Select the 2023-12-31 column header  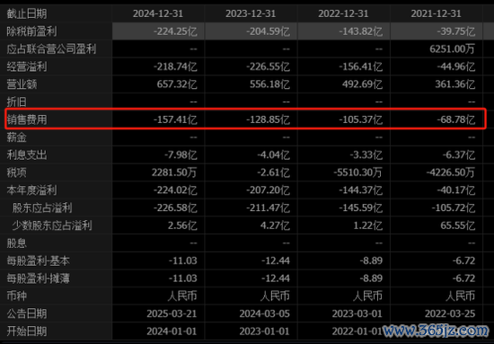coord(251,13)
